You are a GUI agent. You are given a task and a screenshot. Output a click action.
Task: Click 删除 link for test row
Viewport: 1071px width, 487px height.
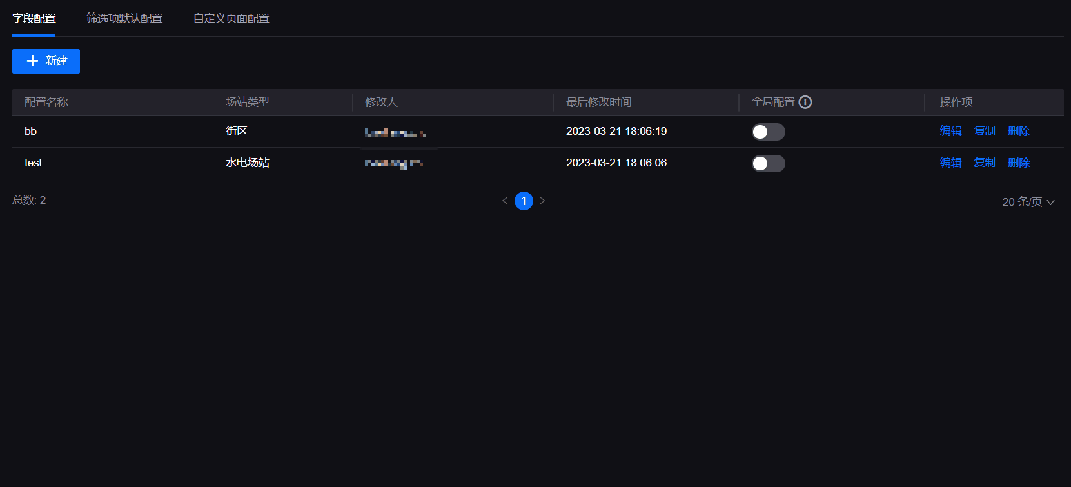(x=1019, y=163)
